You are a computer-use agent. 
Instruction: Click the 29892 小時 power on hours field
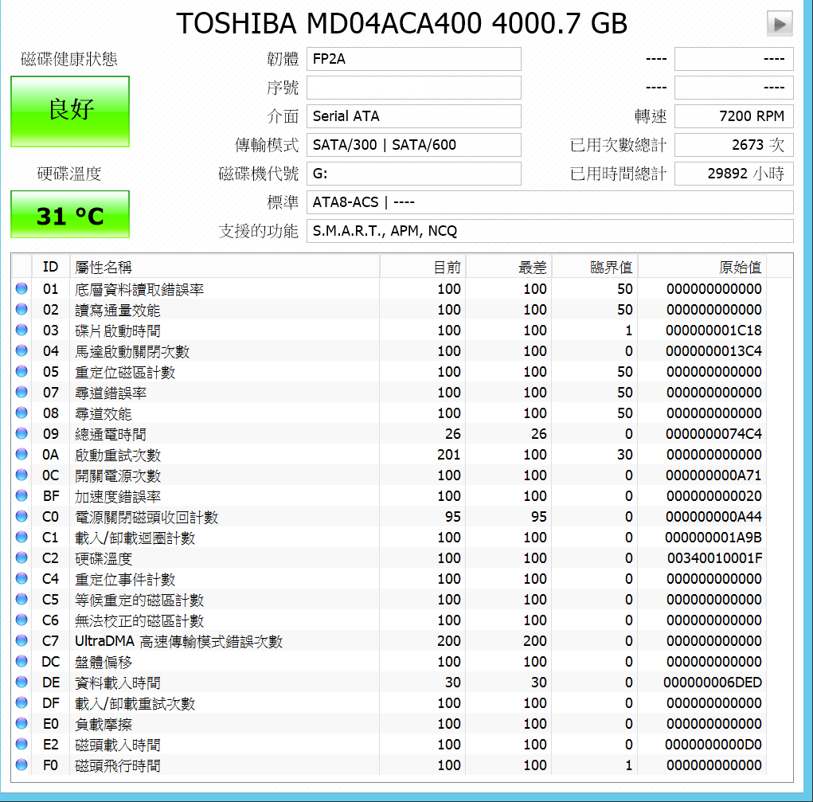[x=734, y=174]
